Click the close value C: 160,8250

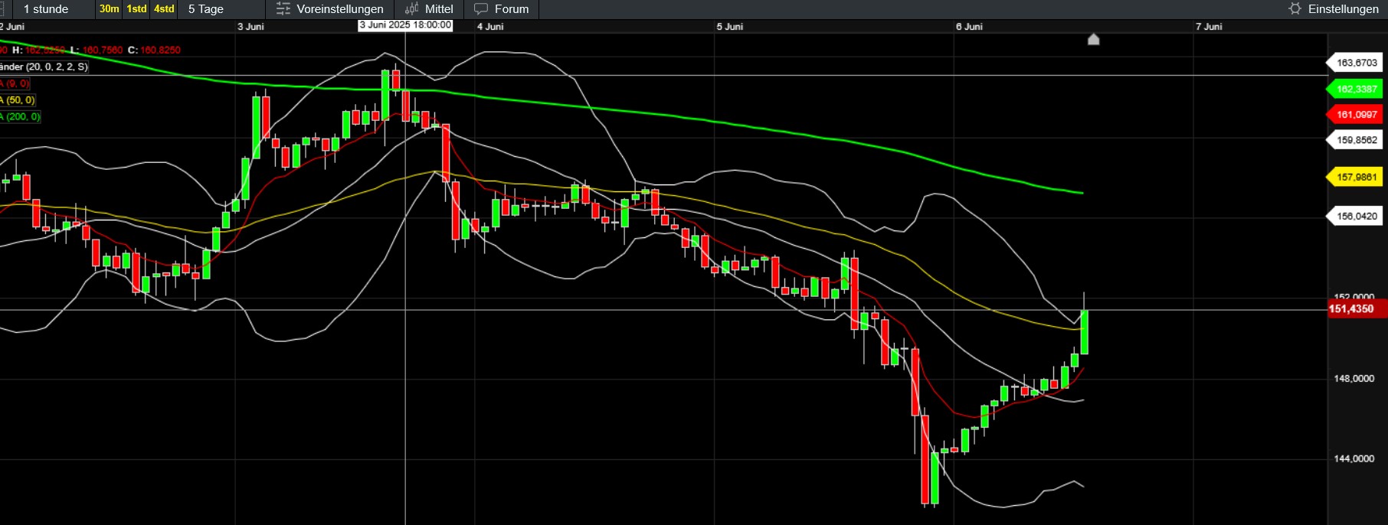154,50
